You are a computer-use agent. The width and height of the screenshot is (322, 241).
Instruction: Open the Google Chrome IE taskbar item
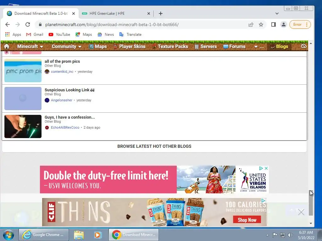(x=44, y=235)
